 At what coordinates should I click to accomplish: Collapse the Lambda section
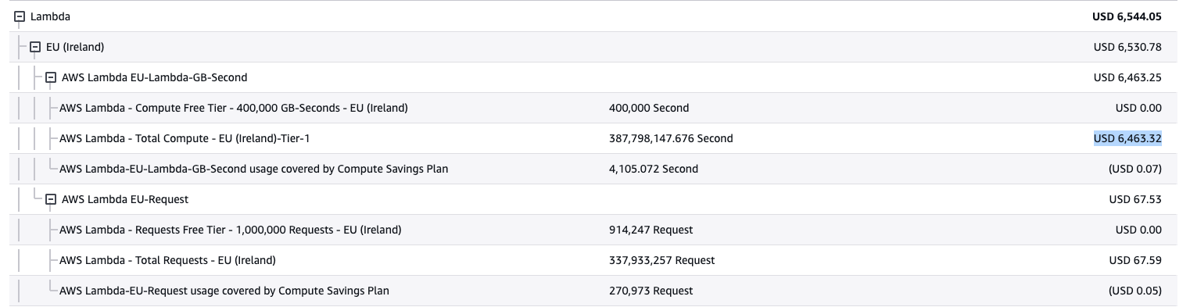20,16
